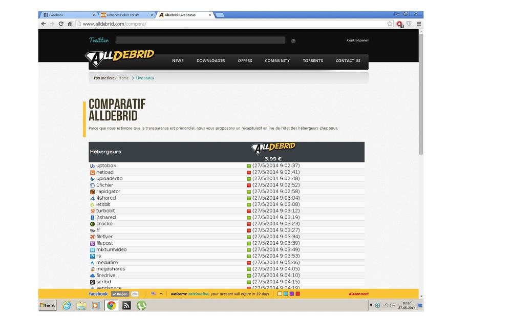
Task: Open the TORRENTS menu item
Action: click(x=313, y=61)
